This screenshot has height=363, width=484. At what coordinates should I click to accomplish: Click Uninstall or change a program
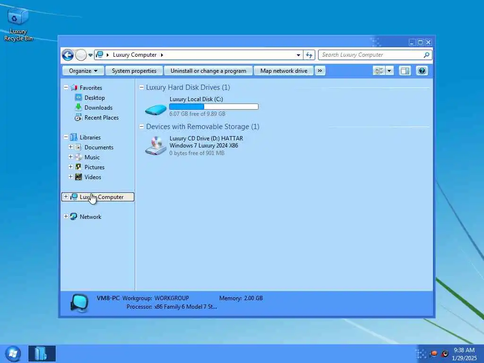(x=208, y=71)
